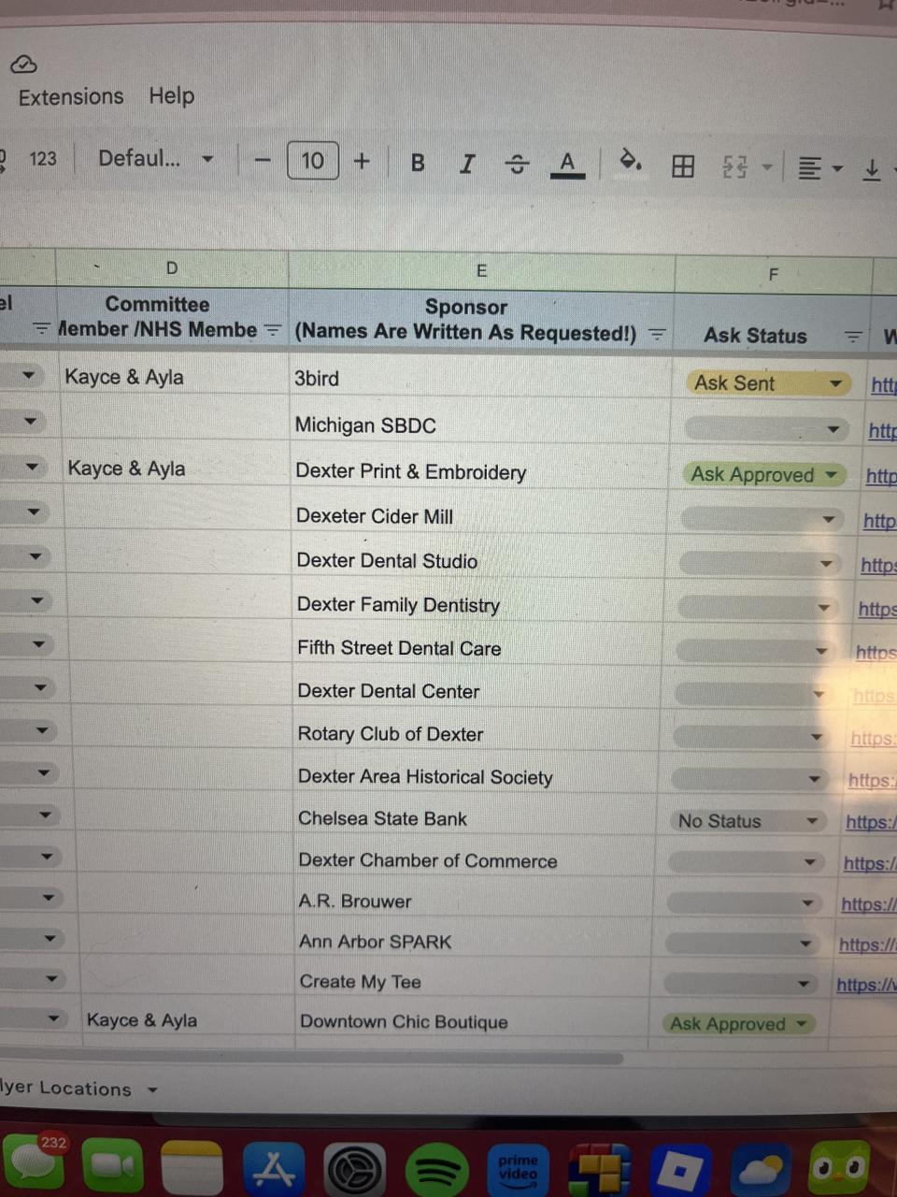Viewport: 897px width, 1197px height.
Task: Open the colorful blocks app in the dock
Action: tap(600, 1171)
